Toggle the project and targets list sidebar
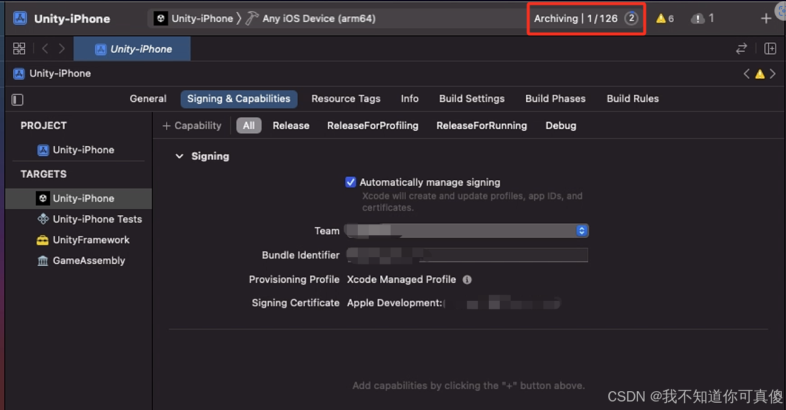The image size is (786, 410). point(18,99)
